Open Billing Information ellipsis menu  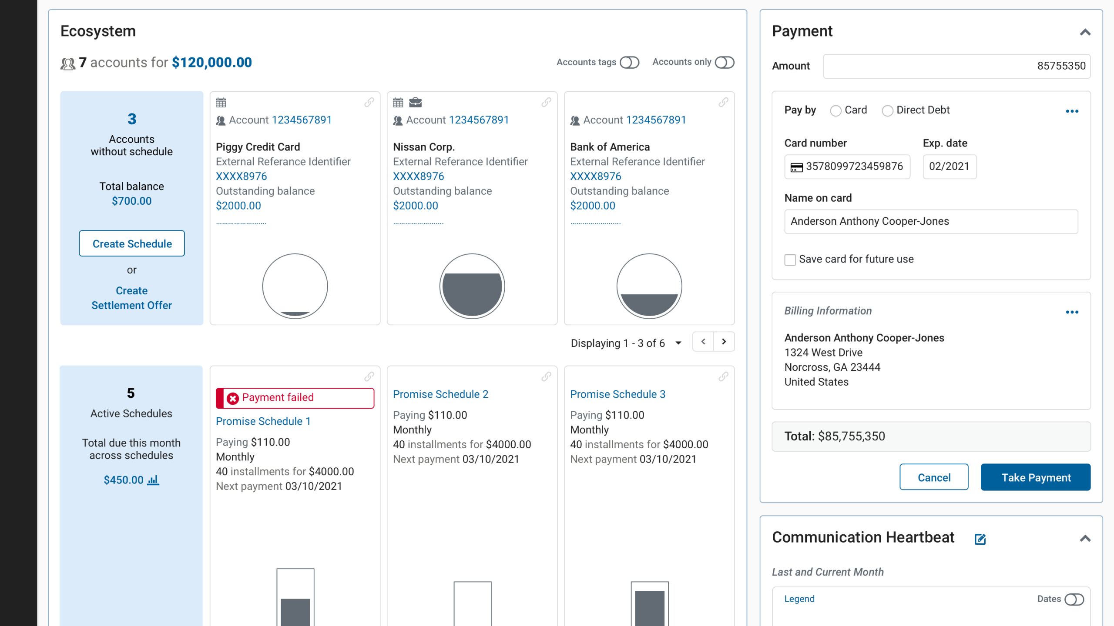pos(1072,312)
